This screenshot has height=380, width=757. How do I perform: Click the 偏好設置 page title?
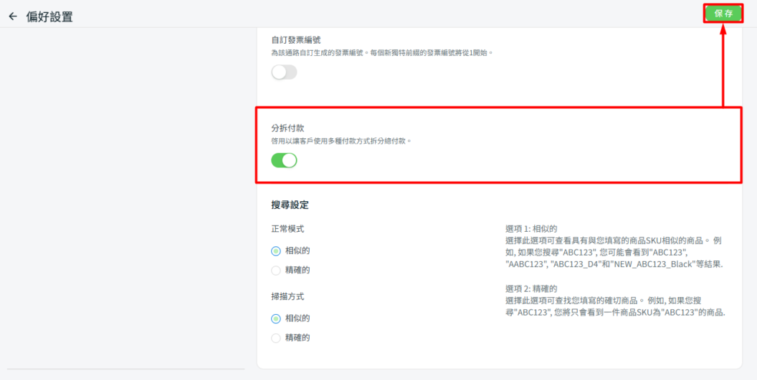click(49, 16)
